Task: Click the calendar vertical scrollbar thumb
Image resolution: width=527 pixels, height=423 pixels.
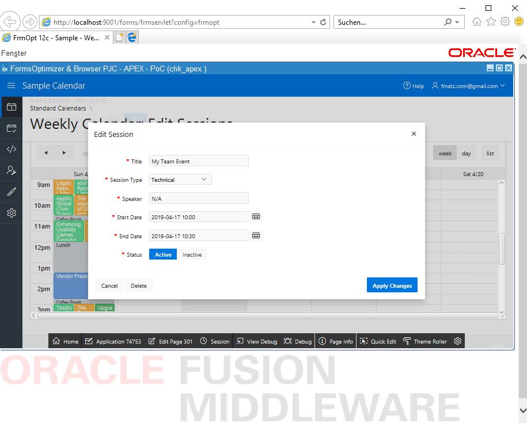Action: 502,248
